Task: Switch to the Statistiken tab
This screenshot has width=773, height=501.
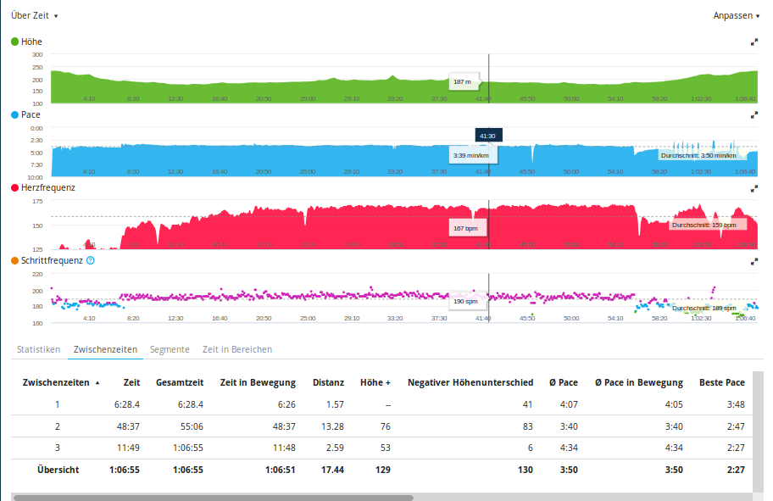Action: (x=38, y=349)
